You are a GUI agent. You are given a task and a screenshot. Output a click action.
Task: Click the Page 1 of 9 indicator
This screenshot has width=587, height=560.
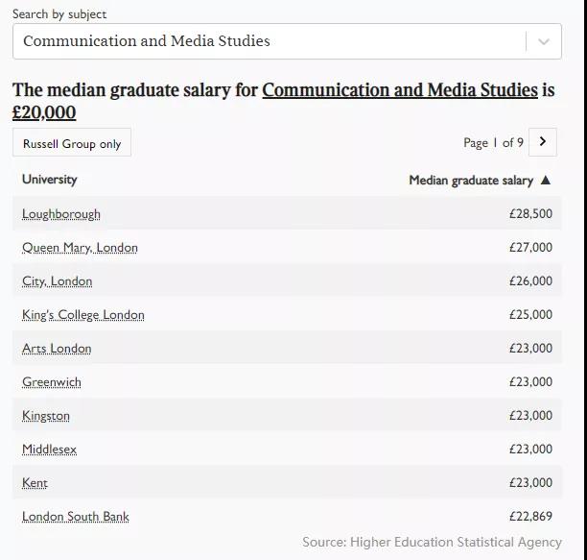493,143
